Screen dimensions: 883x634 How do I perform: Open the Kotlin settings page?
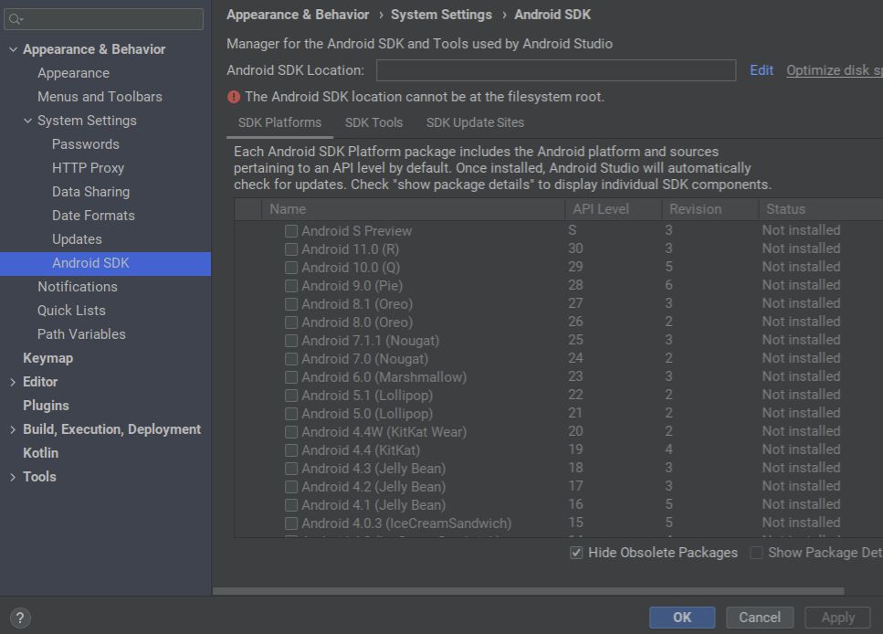coord(40,453)
